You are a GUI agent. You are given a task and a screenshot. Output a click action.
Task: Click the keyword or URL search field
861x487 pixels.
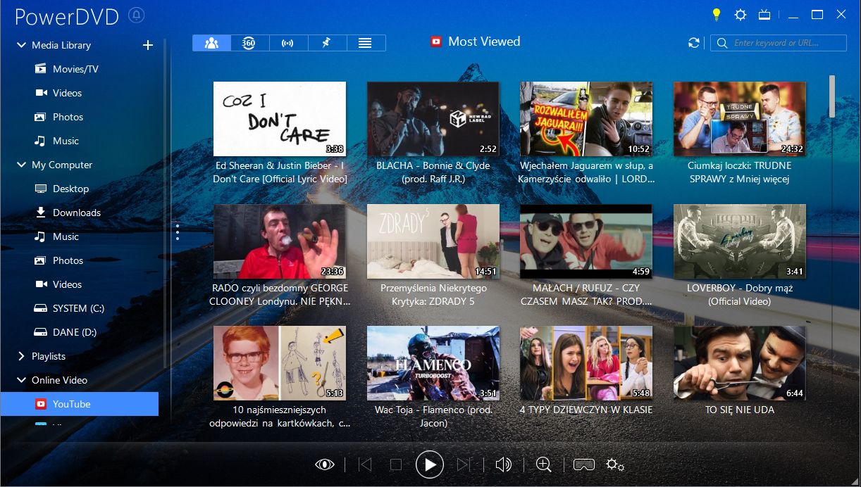[x=779, y=43]
